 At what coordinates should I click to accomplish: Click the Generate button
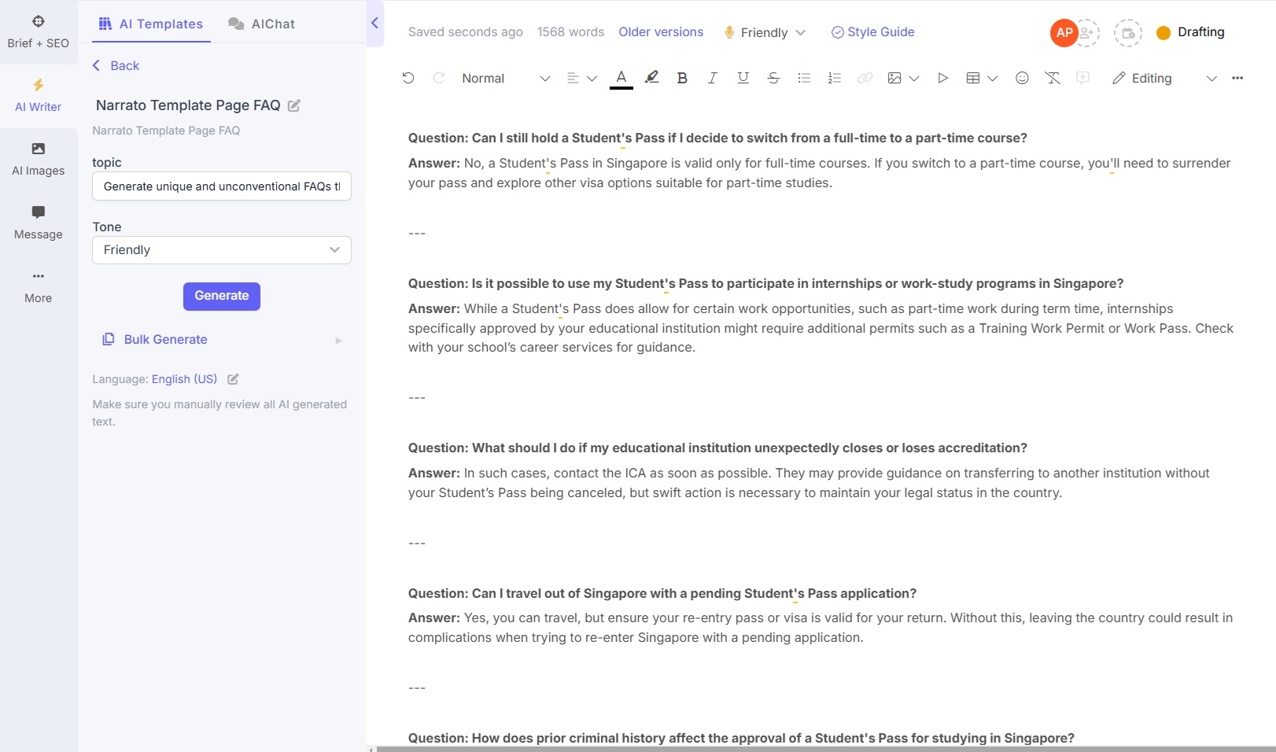pos(222,296)
